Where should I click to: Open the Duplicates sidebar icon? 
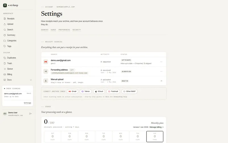(5, 58)
